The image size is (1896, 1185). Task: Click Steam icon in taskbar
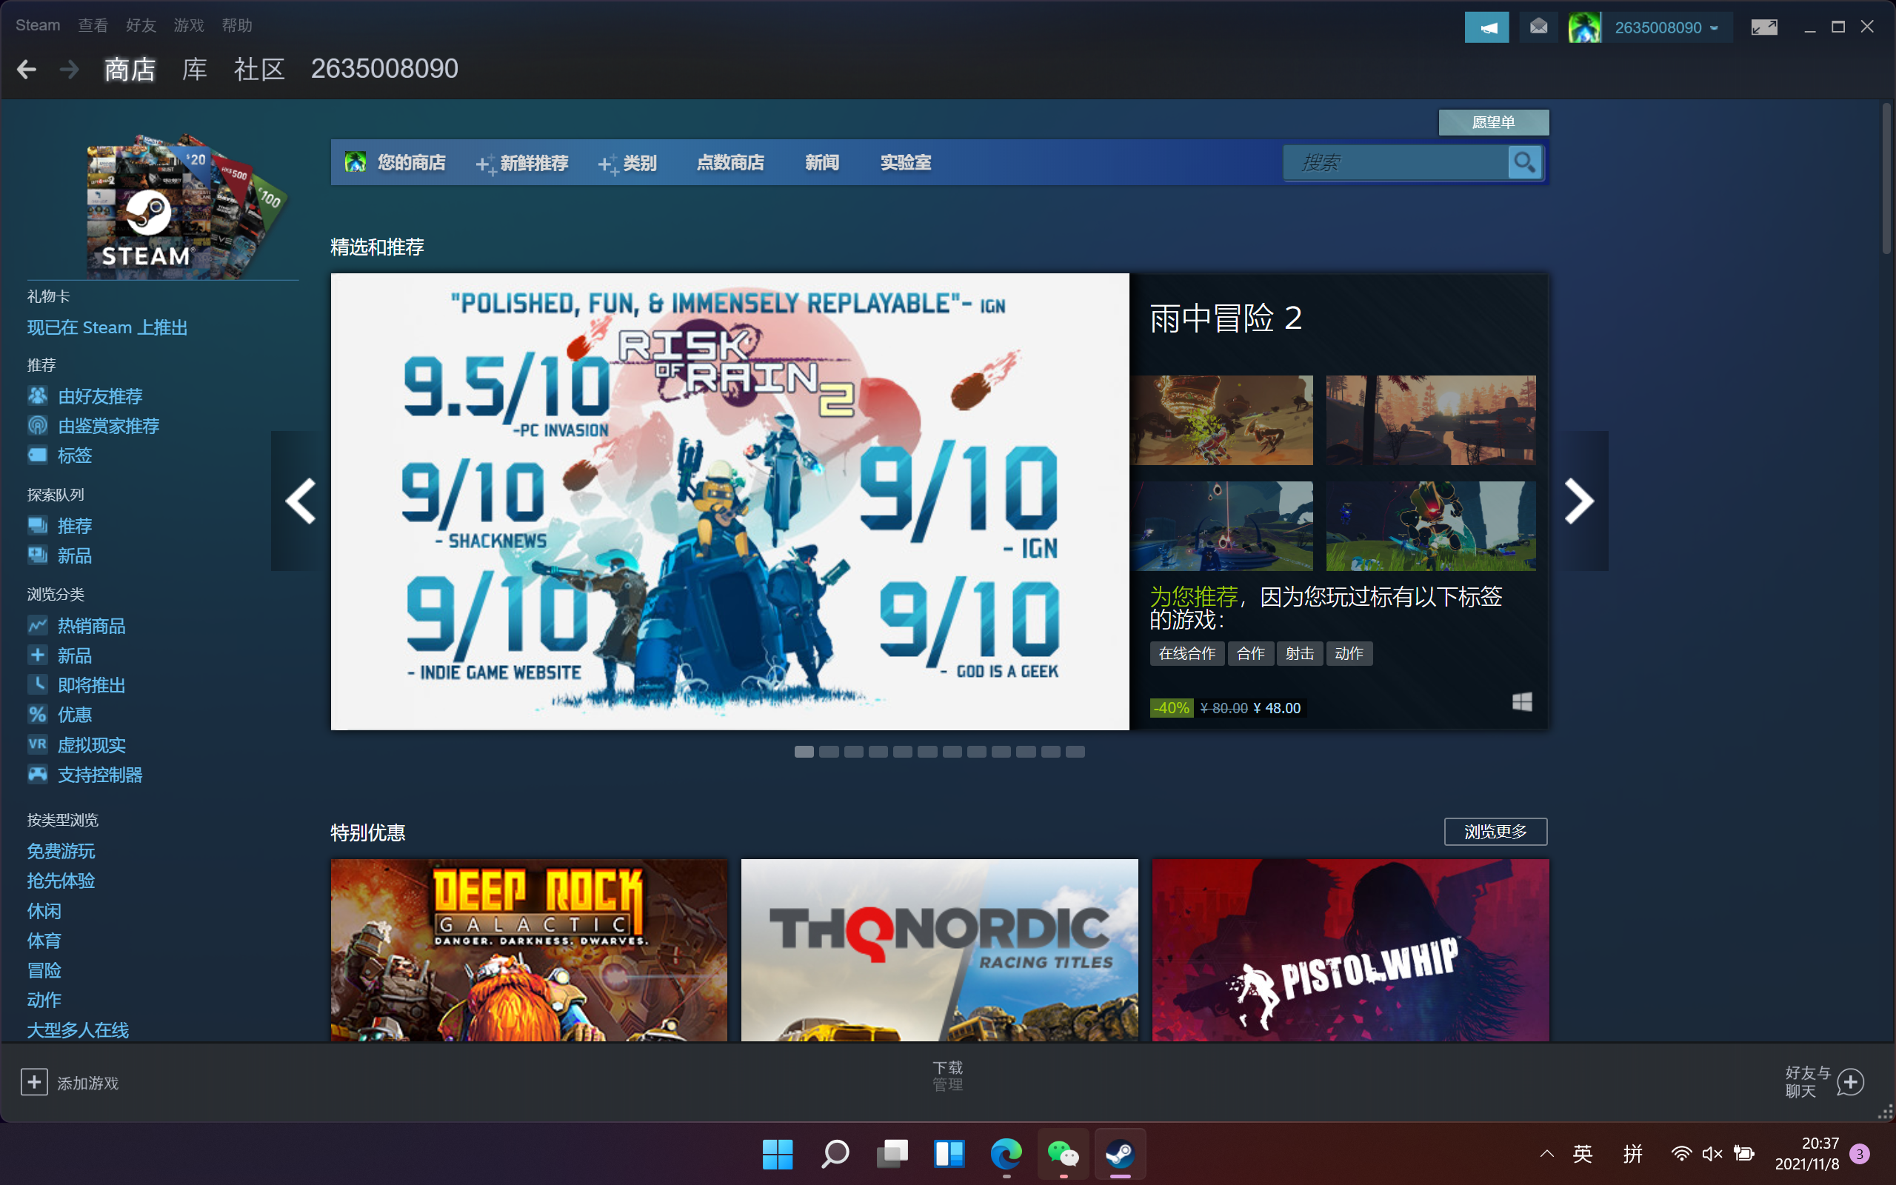tap(1121, 1154)
